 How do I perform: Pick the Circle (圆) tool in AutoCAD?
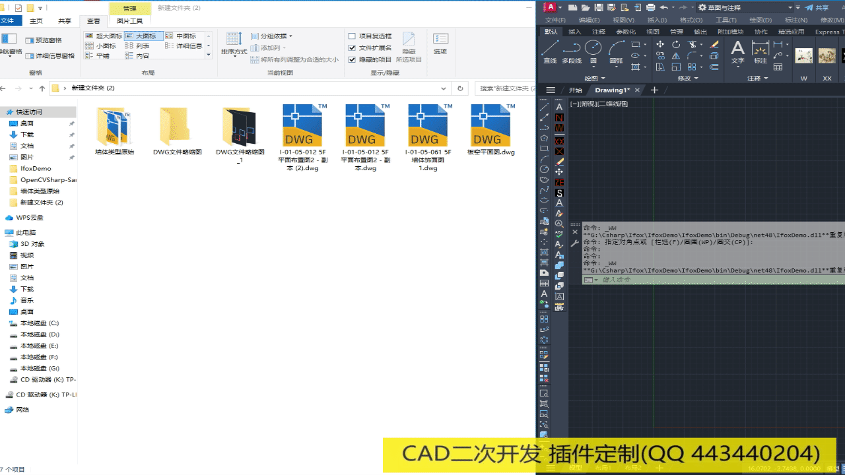coord(593,51)
